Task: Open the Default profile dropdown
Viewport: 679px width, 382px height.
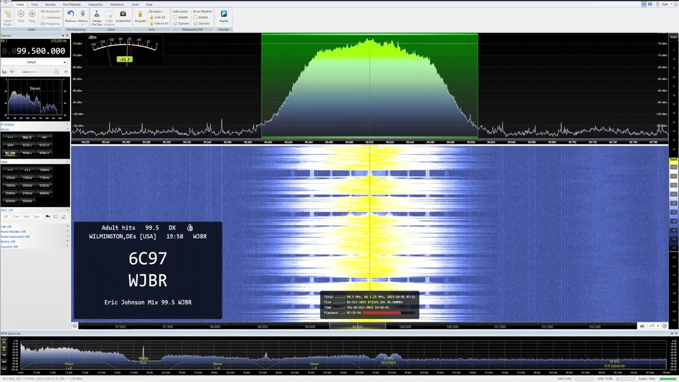Action: 34,62
